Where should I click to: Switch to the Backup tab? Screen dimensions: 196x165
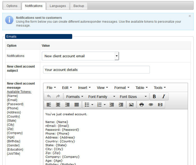tap(79, 6)
